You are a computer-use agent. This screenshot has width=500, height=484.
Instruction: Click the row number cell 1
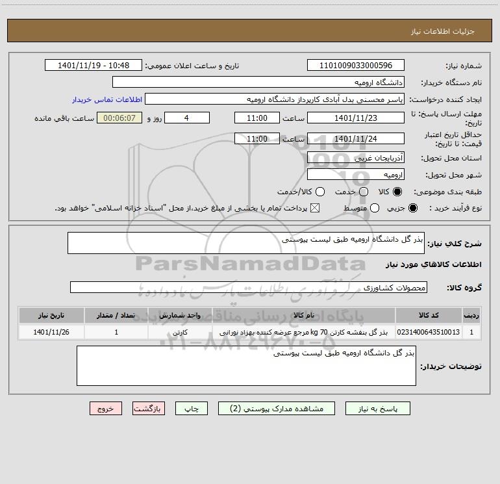[x=471, y=332]
